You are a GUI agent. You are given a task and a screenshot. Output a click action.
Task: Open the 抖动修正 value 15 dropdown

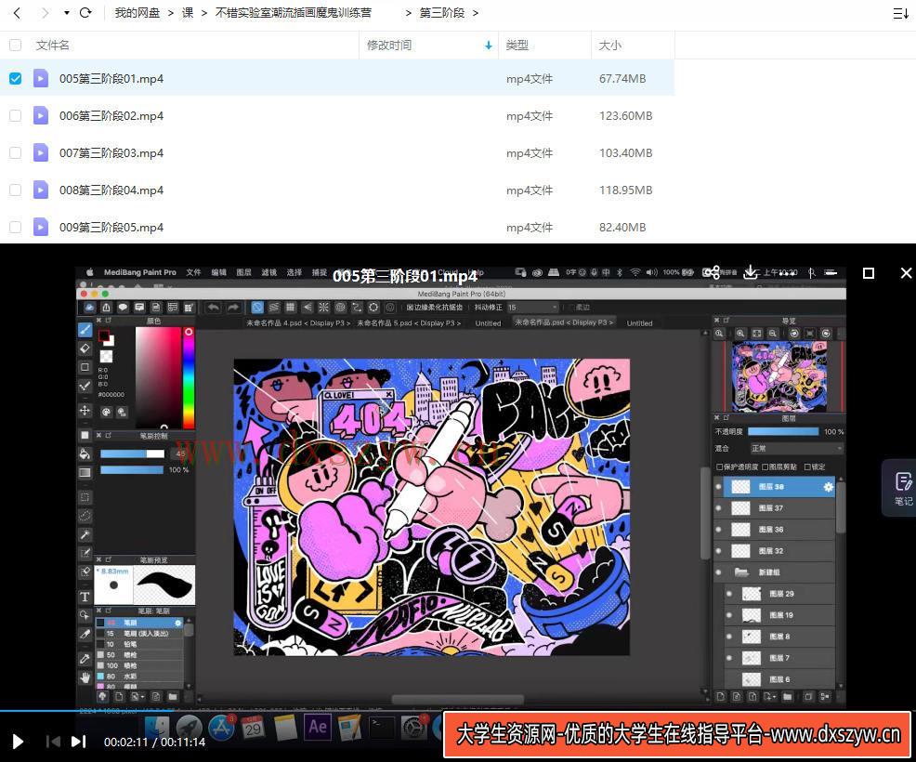532,308
